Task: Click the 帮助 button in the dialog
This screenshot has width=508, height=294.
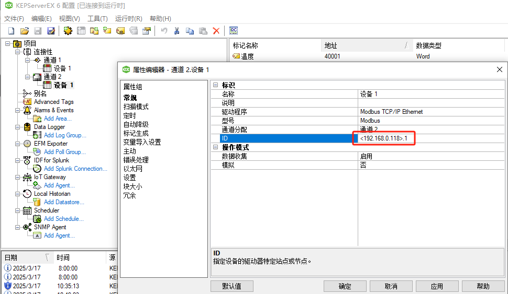Action: [483, 286]
